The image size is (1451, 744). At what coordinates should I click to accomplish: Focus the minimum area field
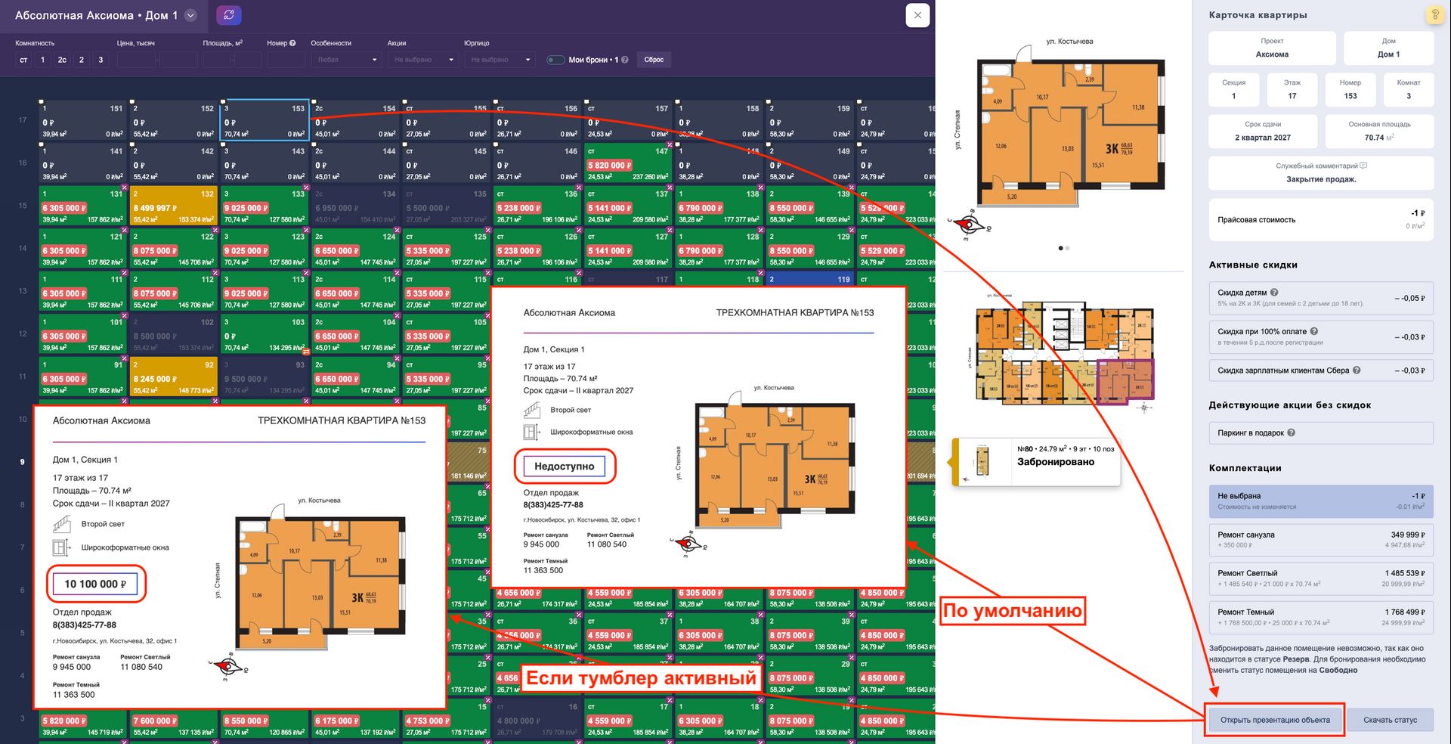tap(216, 60)
